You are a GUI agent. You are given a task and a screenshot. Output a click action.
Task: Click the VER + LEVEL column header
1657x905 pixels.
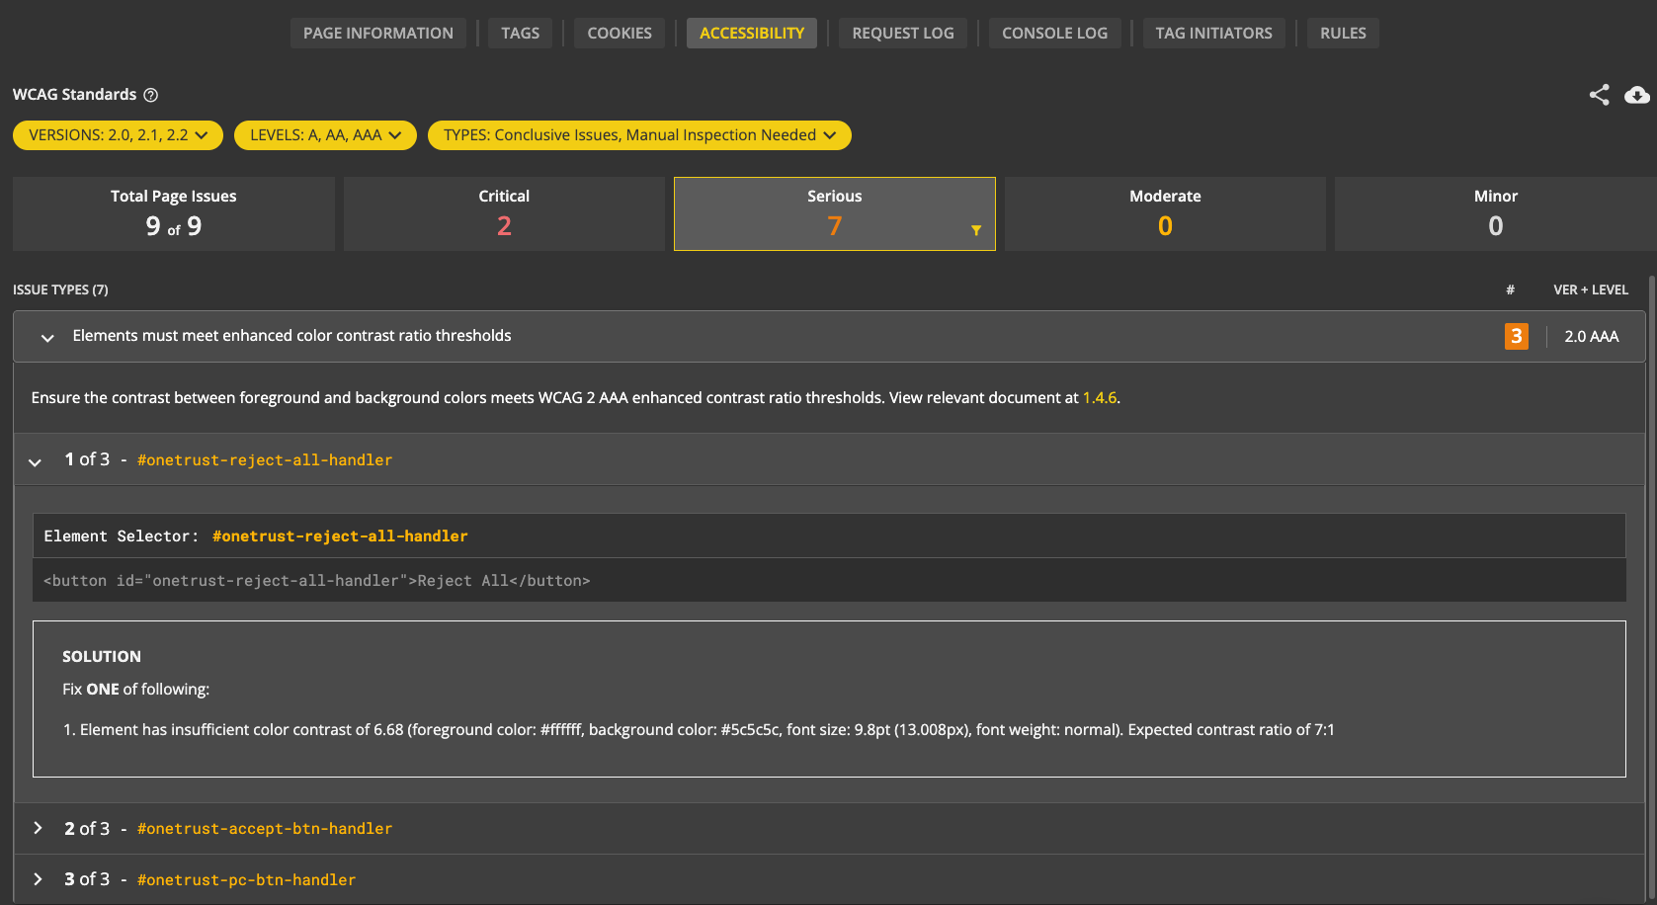(x=1591, y=289)
